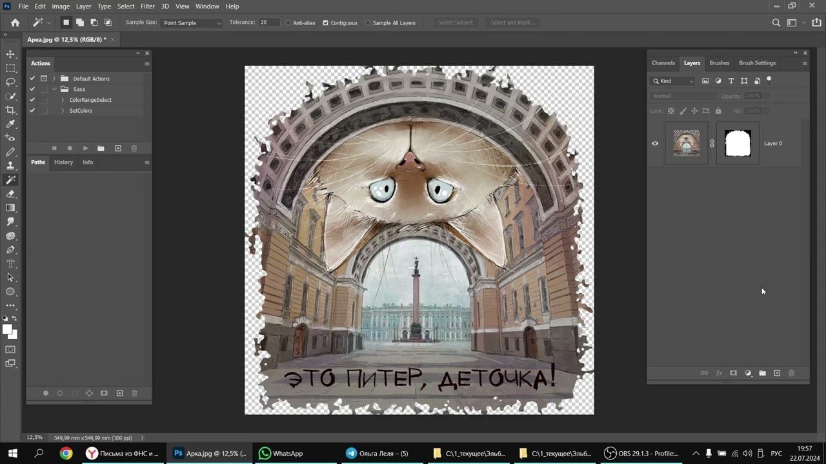Select the Gradient tool
Screen dimensions: 826x464
coord(10,208)
